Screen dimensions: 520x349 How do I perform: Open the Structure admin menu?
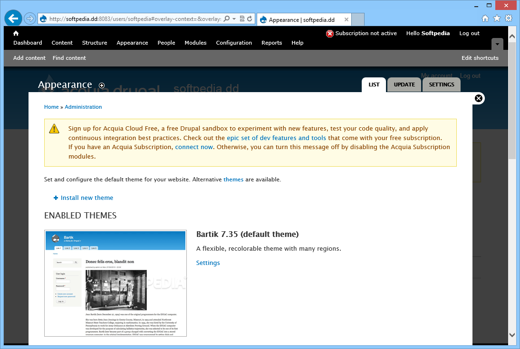[x=95, y=43]
